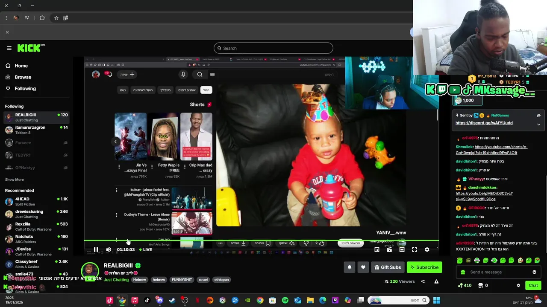Click the israel tag
The image size is (547, 307).
(203, 280)
